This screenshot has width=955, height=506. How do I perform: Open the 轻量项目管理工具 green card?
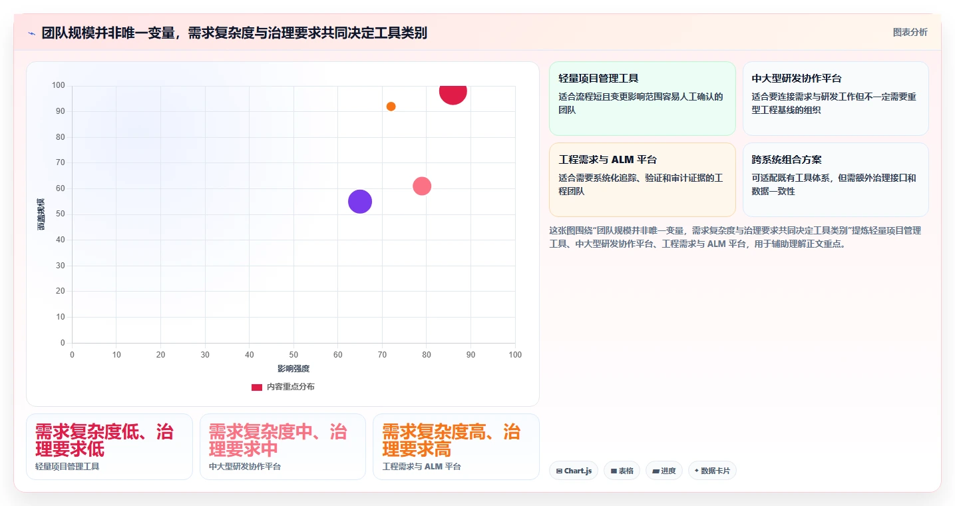(642, 99)
